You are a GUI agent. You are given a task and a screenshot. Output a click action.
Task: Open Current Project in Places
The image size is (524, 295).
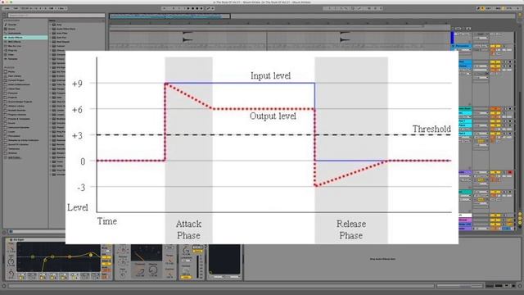click(x=16, y=80)
